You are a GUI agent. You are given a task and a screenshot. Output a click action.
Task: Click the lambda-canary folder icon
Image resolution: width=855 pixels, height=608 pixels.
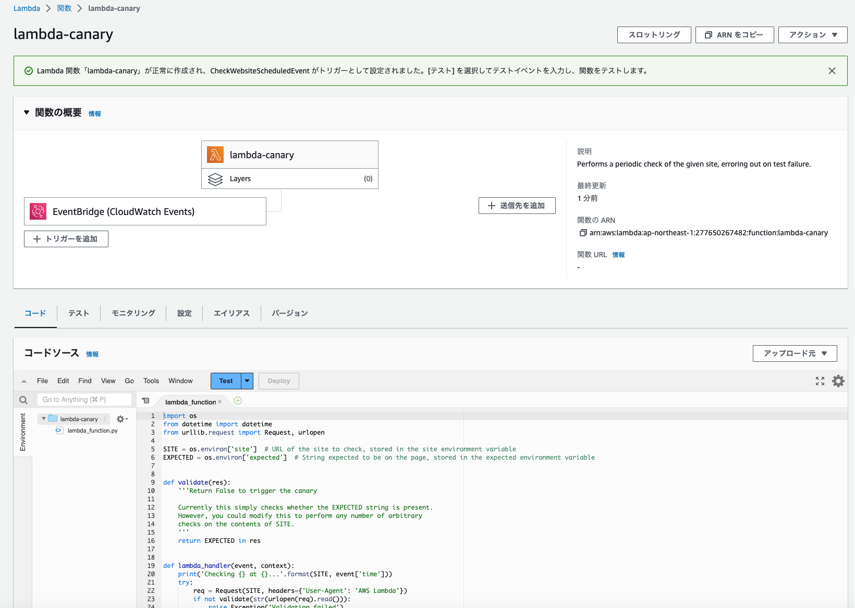tap(53, 419)
